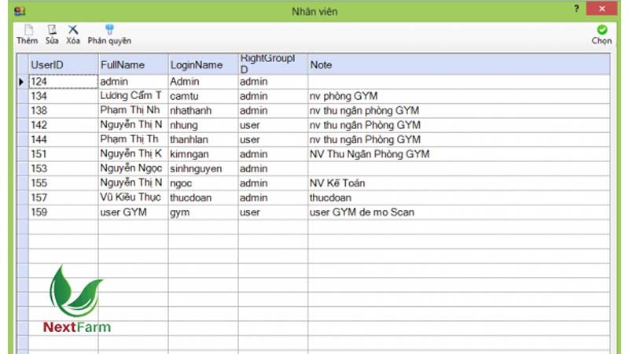Click the kimngan row's admin group cell
The image size is (629, 354).
coord(272,154)
